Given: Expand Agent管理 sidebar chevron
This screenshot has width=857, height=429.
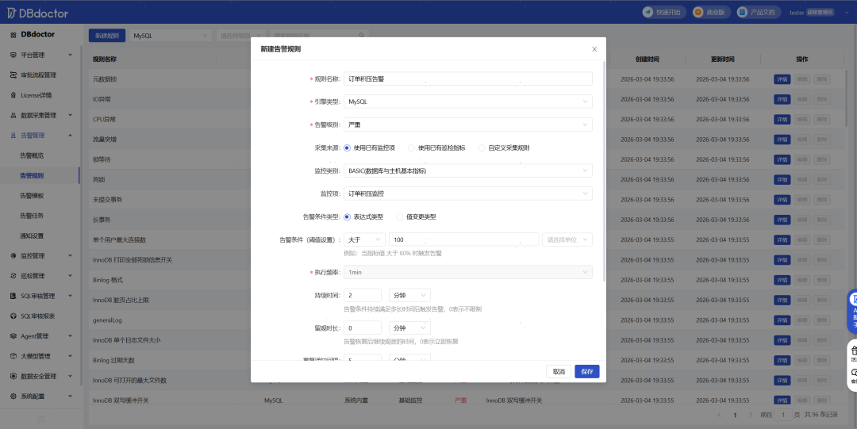Looking at the screenshot, I should click(x=70, y=336).
